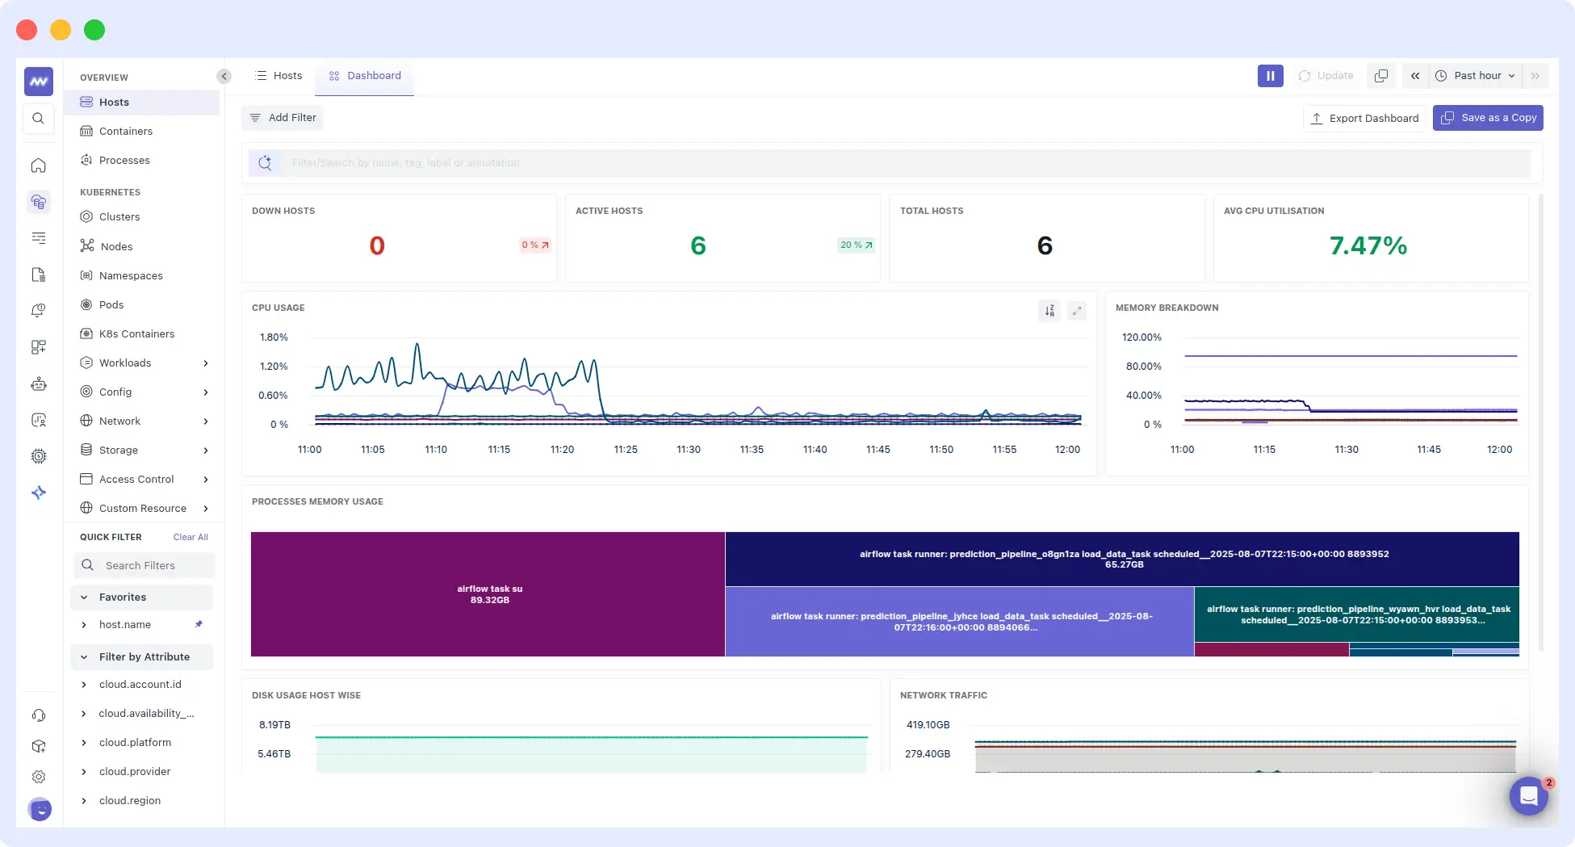
Task: Open the Infrastructure monitoring sidebar icon
Action: pos(39,202)
